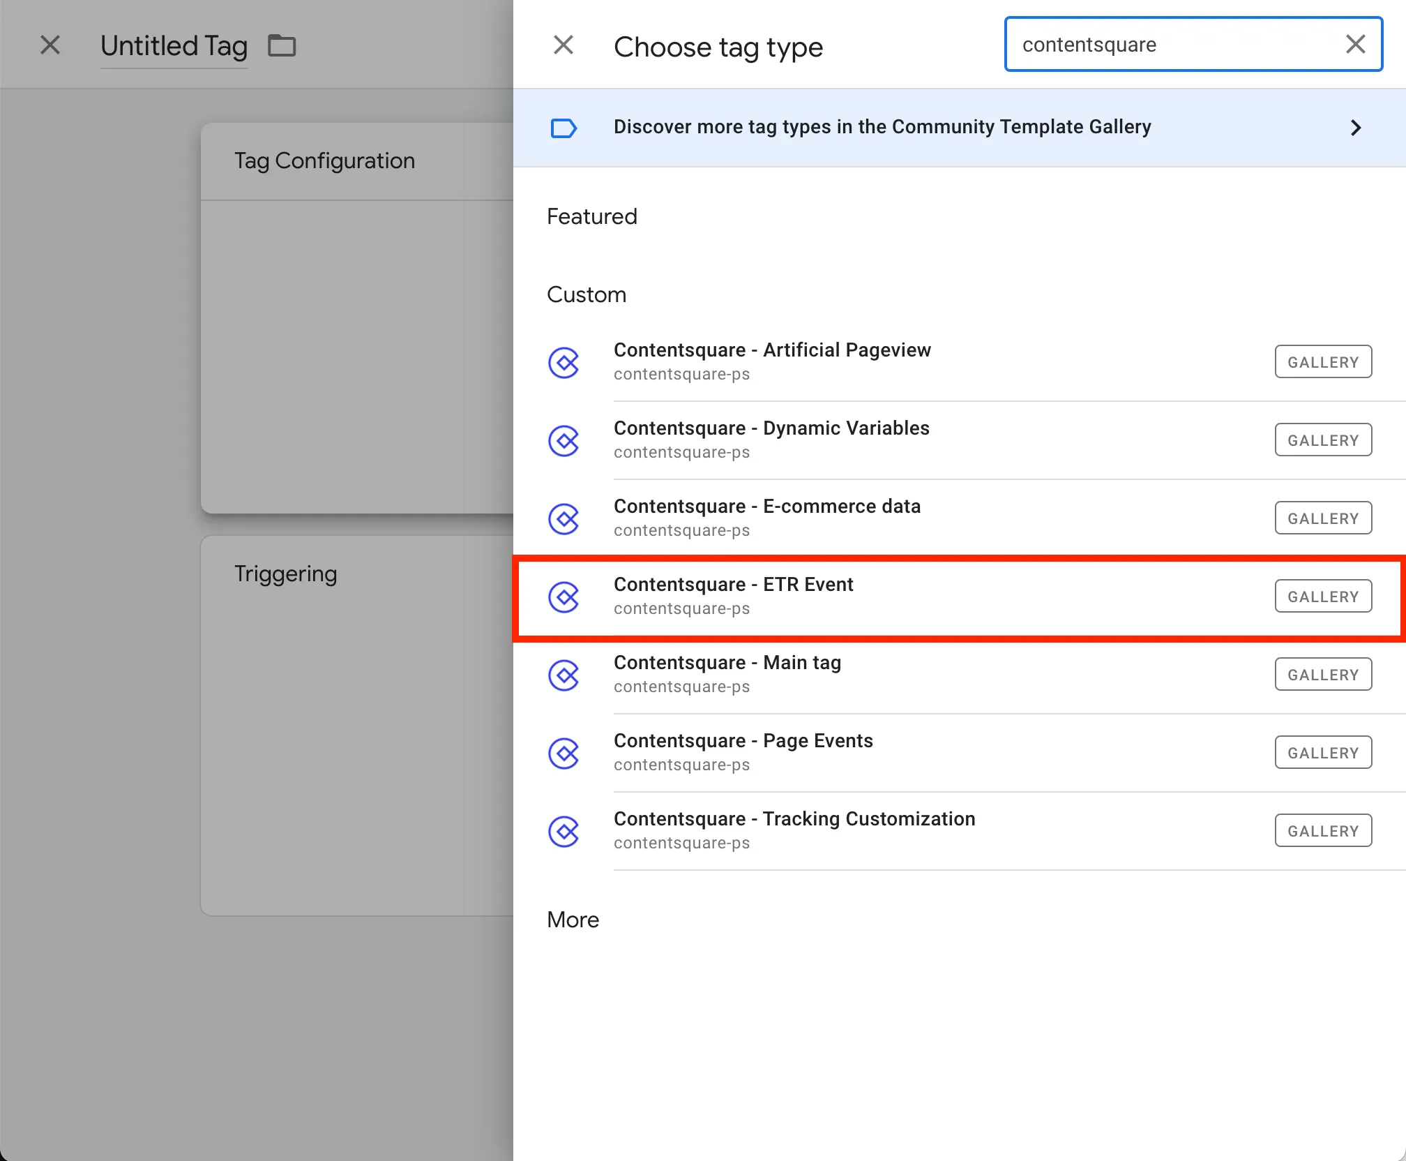
Task: Click the Dynamic Variables tag icon
Action: [x=564, y=440]
